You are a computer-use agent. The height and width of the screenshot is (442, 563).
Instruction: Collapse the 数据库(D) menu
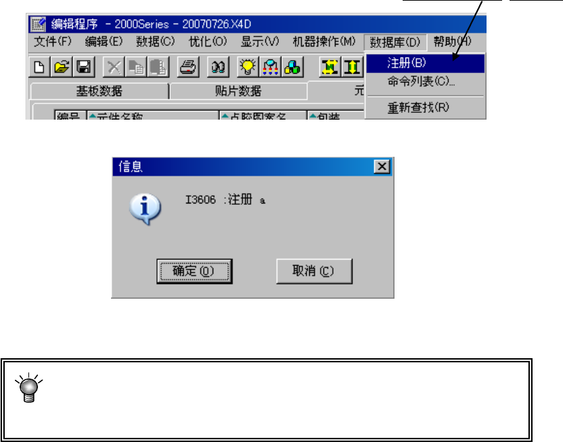(395, 43)
